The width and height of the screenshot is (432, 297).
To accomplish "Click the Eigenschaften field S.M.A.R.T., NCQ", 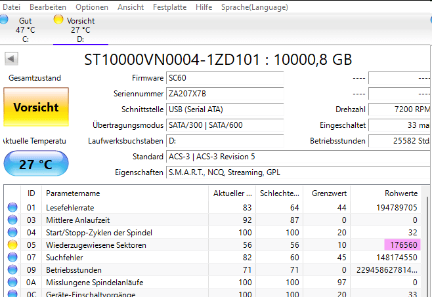I will click(x=298, y=172).
